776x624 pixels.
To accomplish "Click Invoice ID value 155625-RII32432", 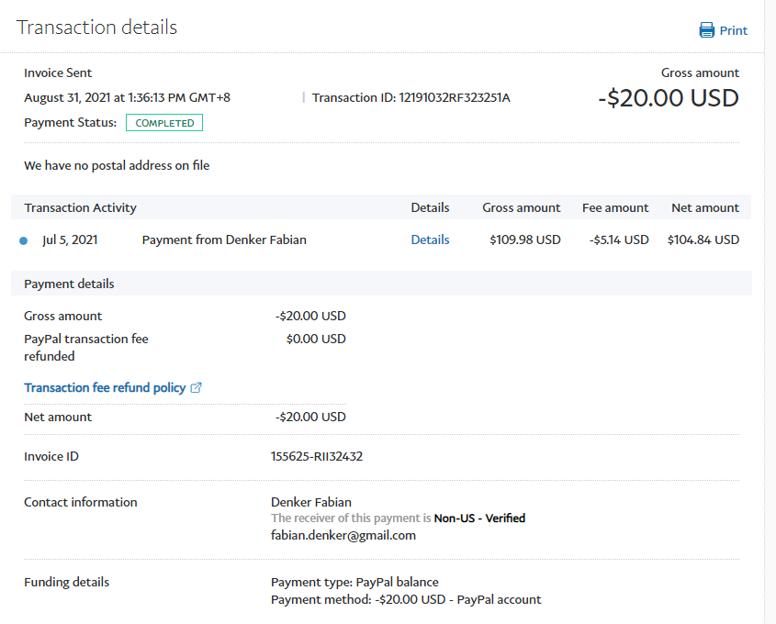I will coord(317,456).
